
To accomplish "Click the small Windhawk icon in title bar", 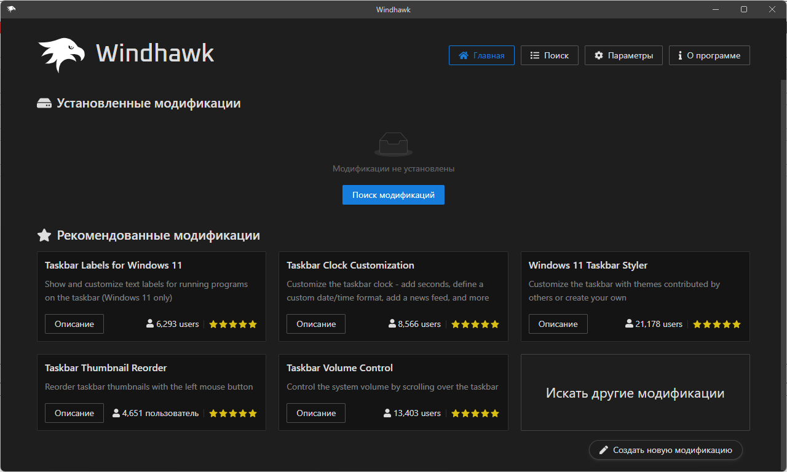I will point(11,9).
